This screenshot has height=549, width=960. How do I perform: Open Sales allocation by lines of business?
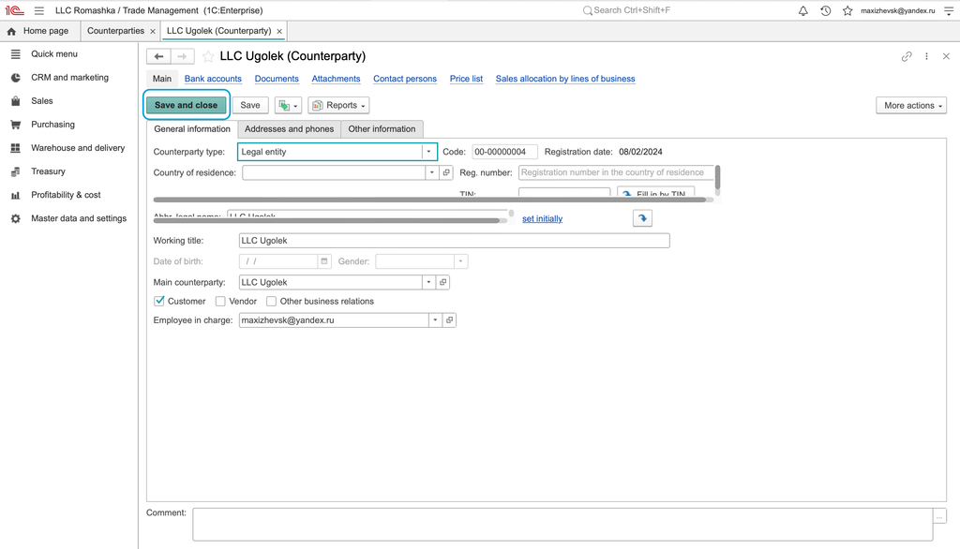565,79
